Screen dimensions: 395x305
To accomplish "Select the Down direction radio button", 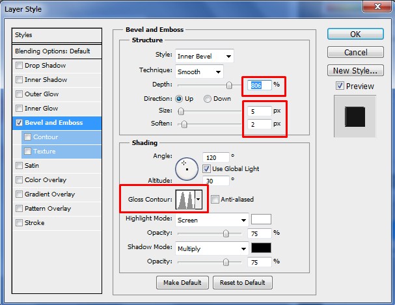I will point(208,99).
